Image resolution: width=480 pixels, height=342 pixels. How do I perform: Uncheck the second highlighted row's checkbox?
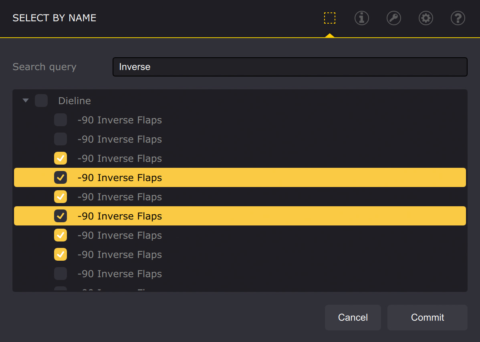click(x=60, y=216)
